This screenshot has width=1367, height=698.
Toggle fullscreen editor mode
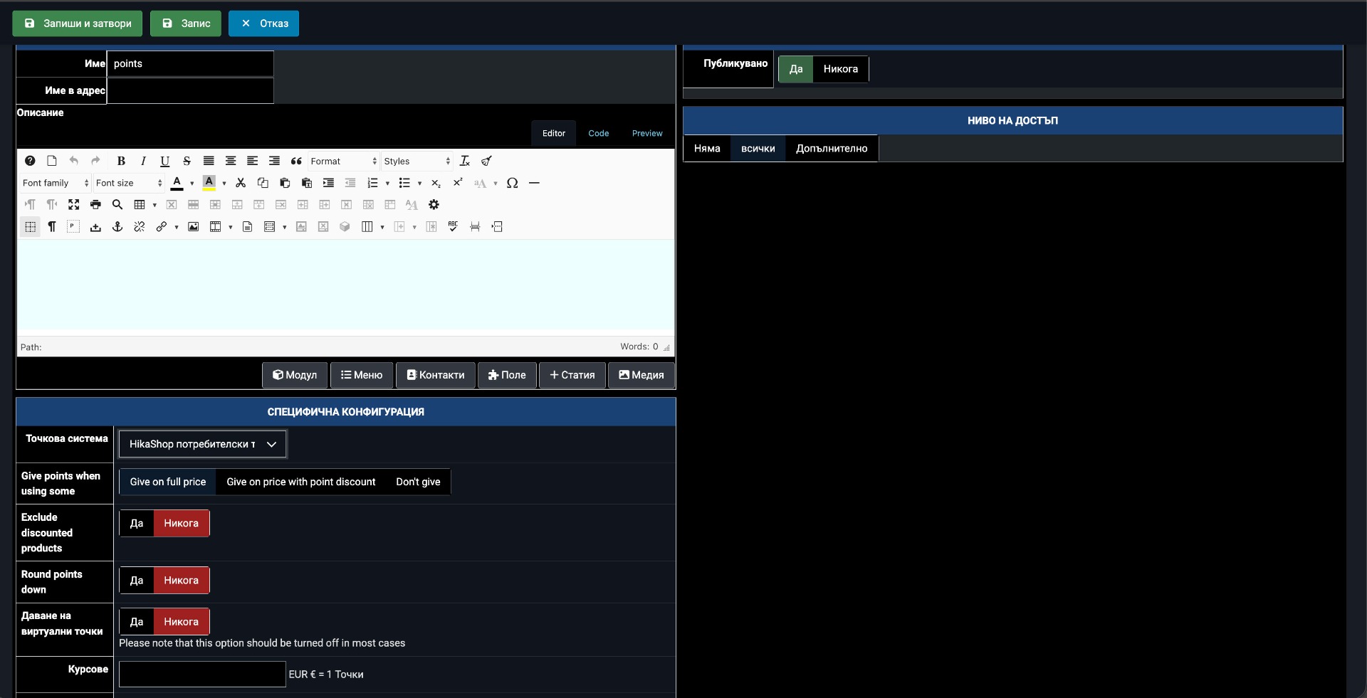point(73,205)
